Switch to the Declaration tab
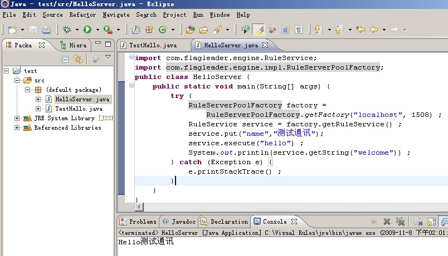 pos(225,221)
